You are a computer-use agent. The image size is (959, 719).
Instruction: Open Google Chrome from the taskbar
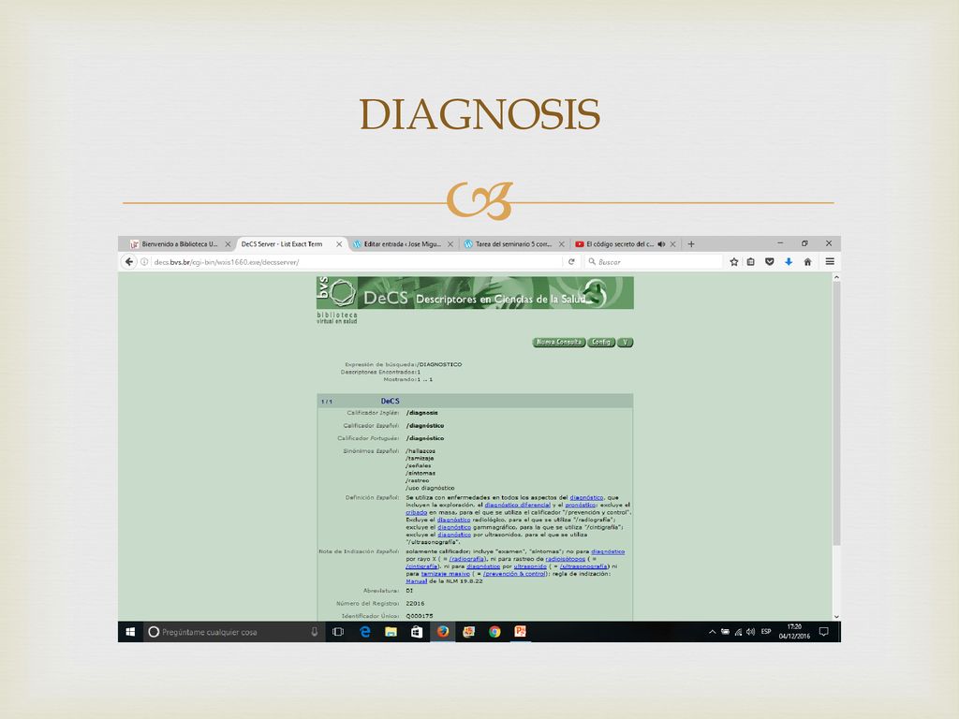pyautogui.click(x=494, y=632)
